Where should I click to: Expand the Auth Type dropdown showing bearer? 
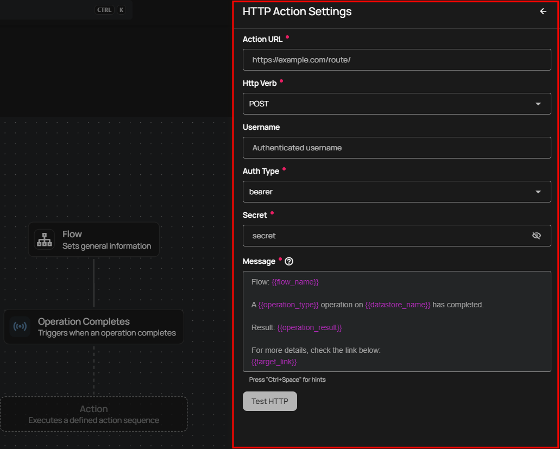(x=397, y=192)
